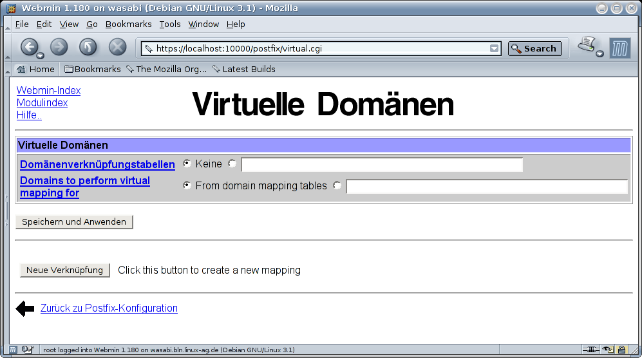
Task: Follow Zurück zu Postfix-Konfiguration link
Action: [109, 308]
